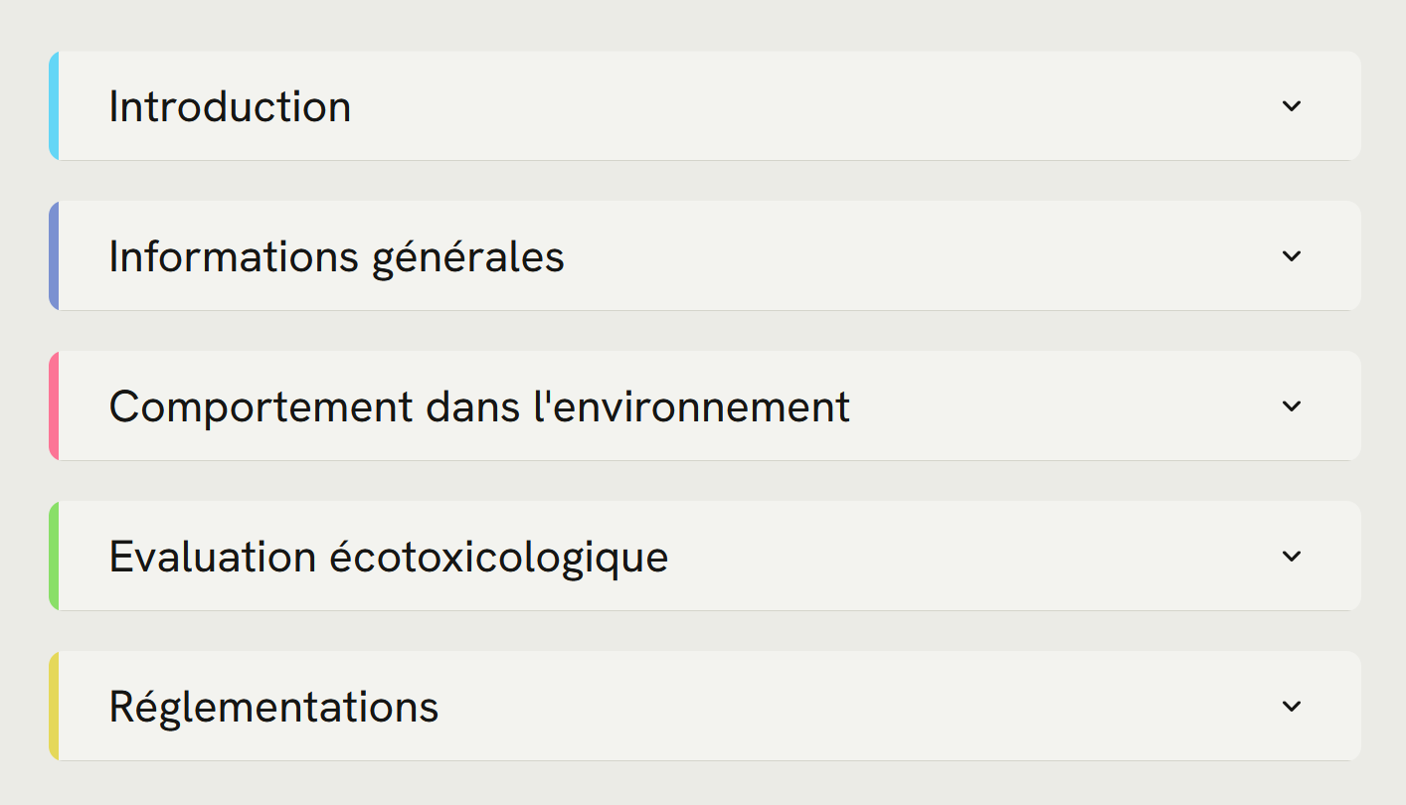Image resolution: width=1406 pixels, height=805 pixels.
Task: Click the chevron beside Evaluation écotoxicologique
Action: point(1291,556)
